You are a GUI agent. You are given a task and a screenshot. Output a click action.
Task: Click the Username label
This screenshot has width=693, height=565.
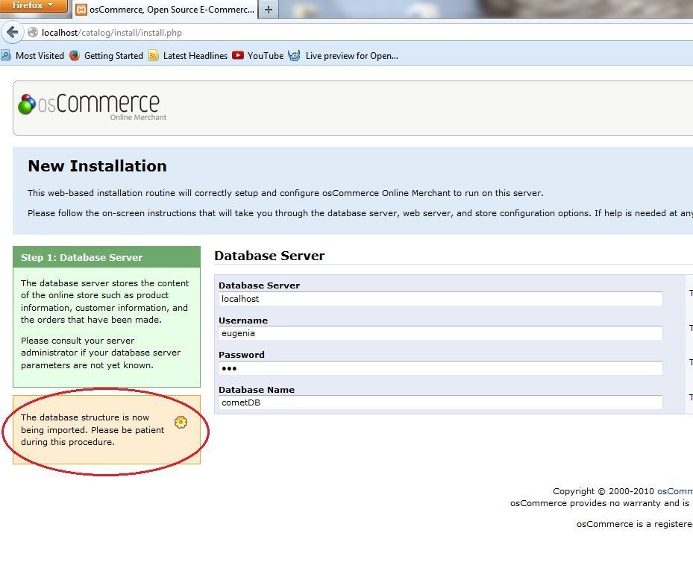[x=243, y=321]
